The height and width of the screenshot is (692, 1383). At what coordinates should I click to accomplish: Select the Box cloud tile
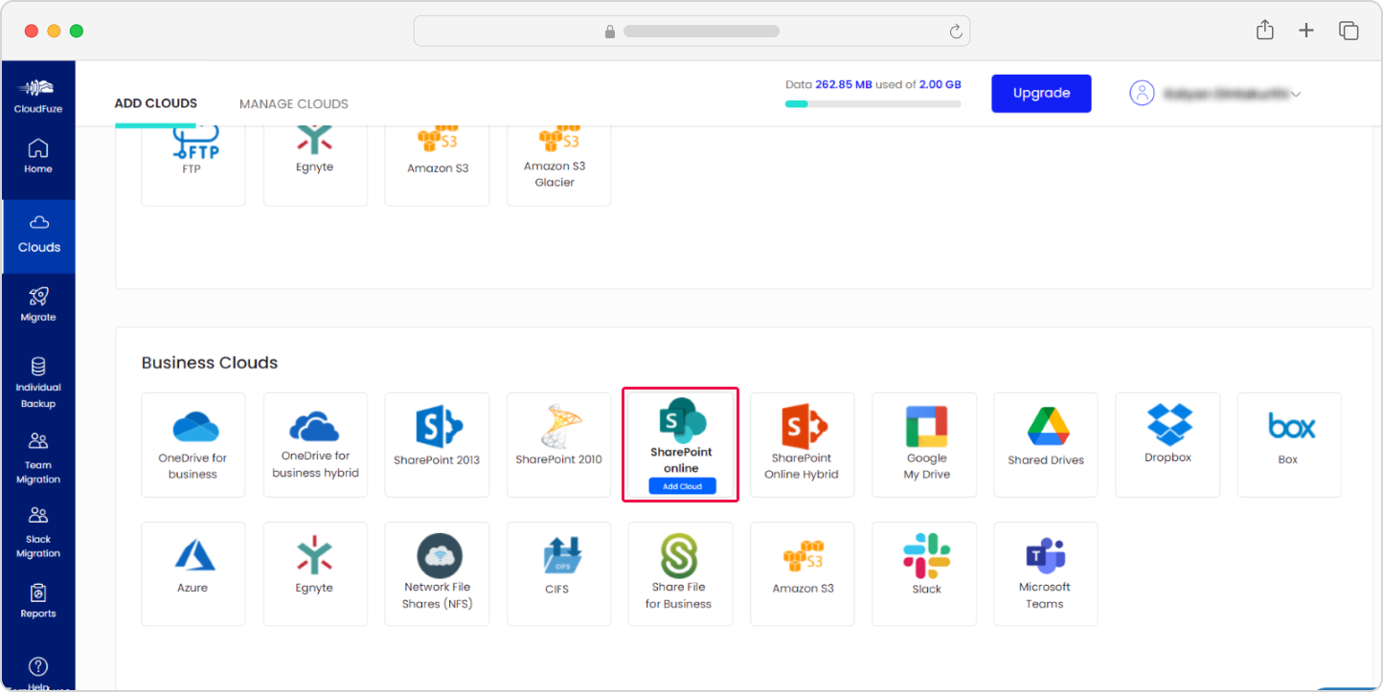click(x=1289, y=445)
